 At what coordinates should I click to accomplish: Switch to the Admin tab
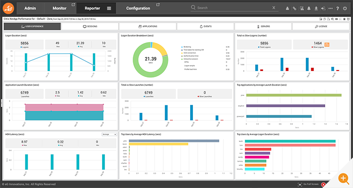point(30,8)
